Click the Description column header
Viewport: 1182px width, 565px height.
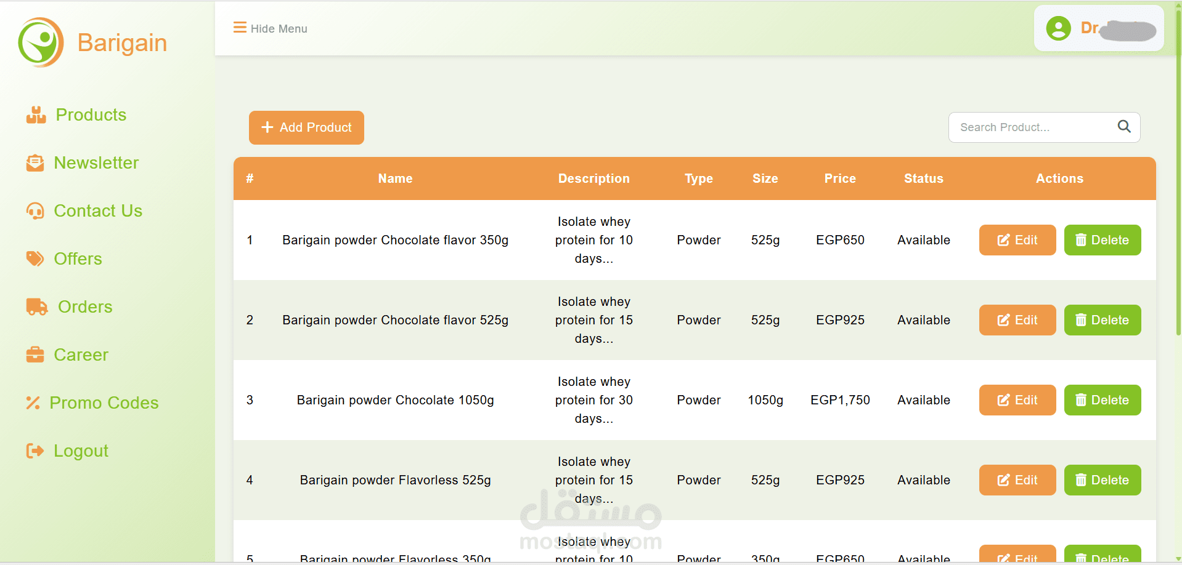pos(594,178)
